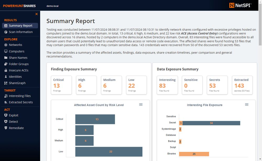Click the page vertical scrollbar thumb
Screen dimensions: 262x161
(260, 24)
